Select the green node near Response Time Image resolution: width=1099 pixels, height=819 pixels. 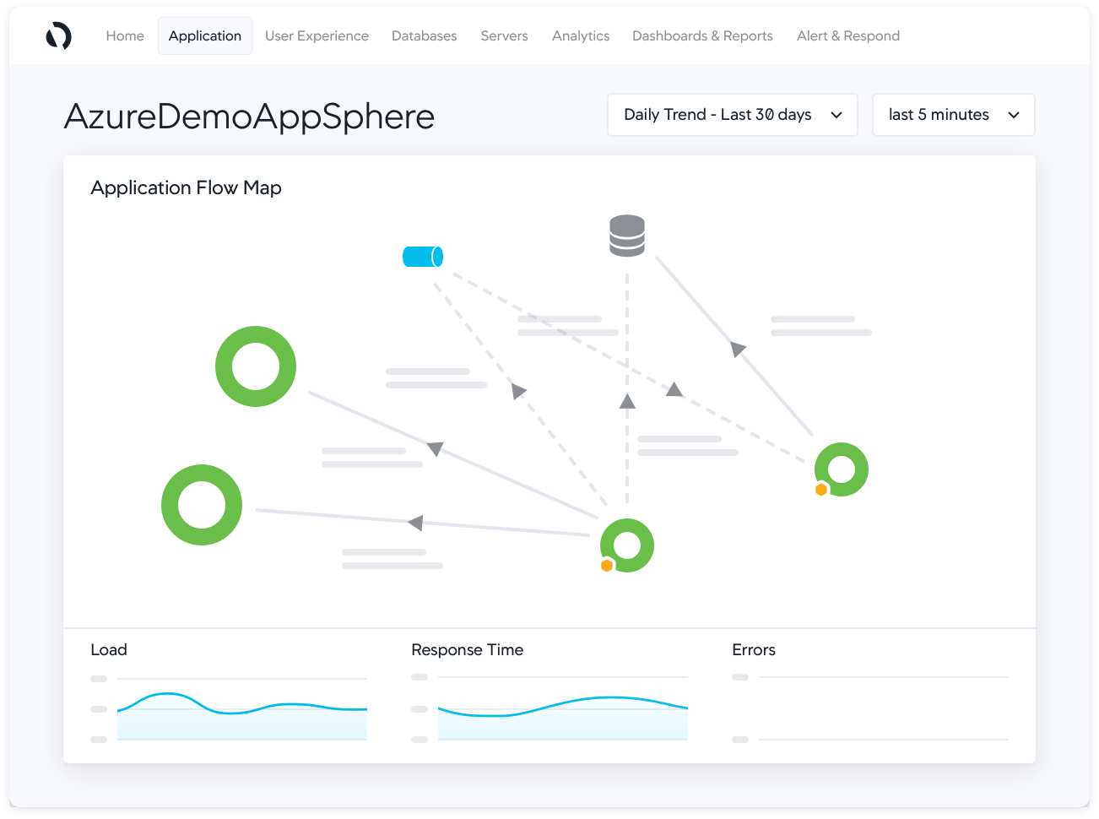coord(627,545)
